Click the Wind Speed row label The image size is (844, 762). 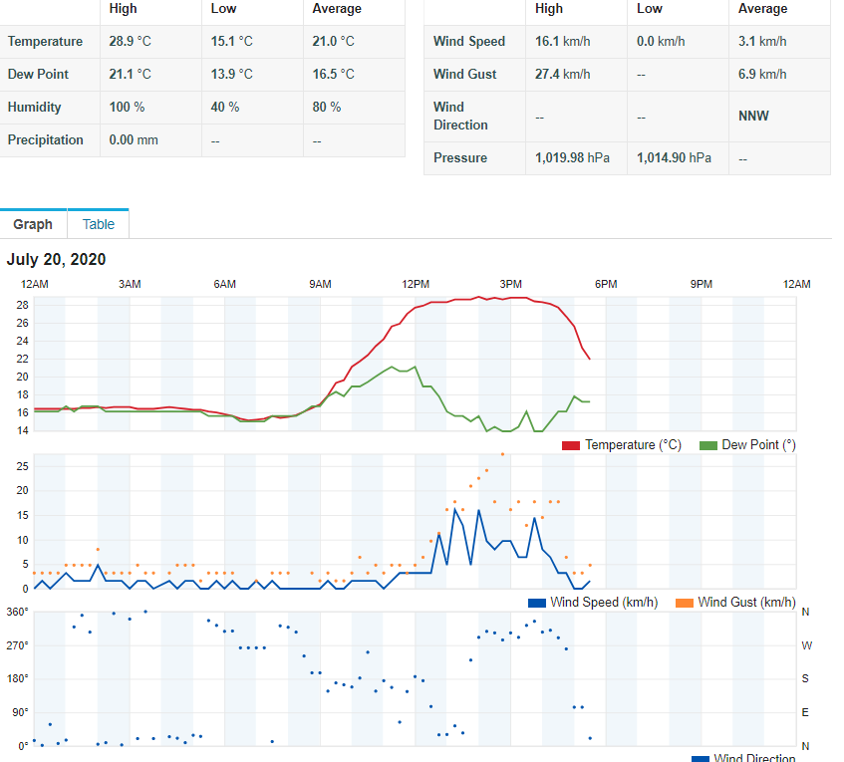coord(469,42)
